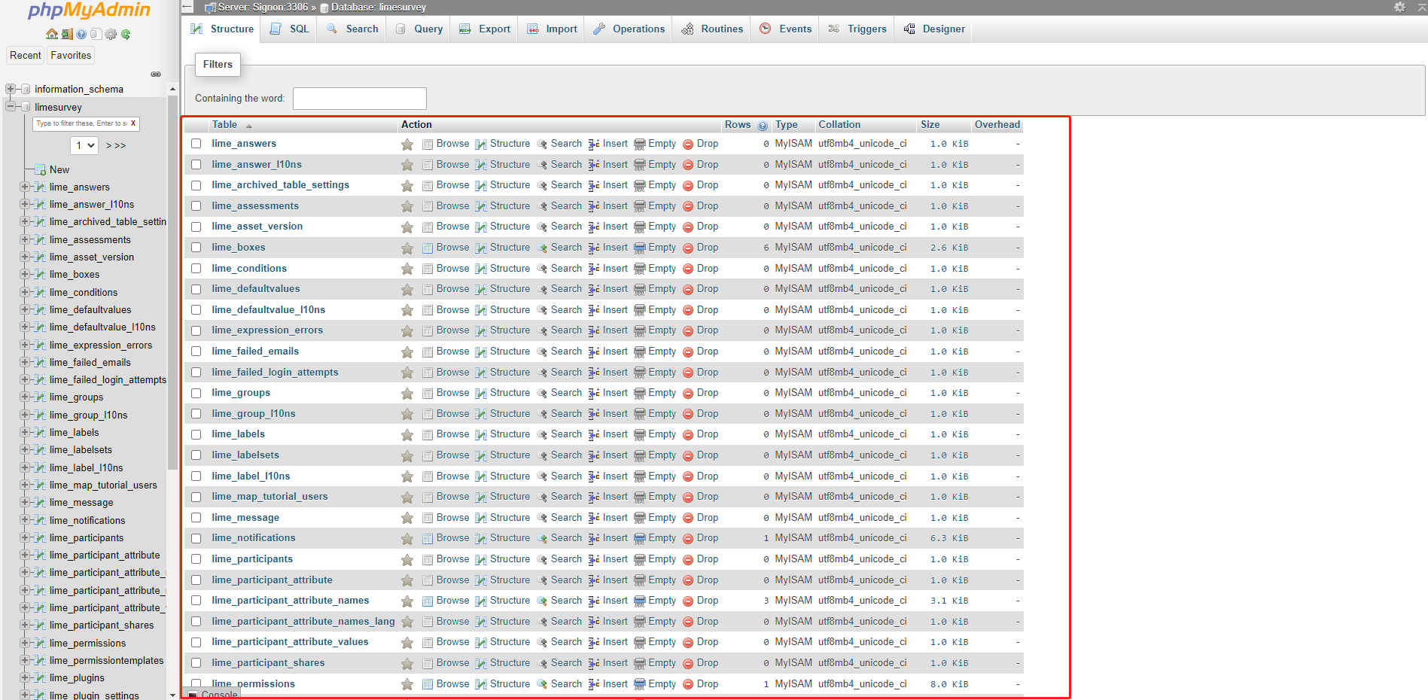This screenshot has width=1428, height=700.
Task: Click Structure icon for lime_conditions row
Action: (481, 269)
